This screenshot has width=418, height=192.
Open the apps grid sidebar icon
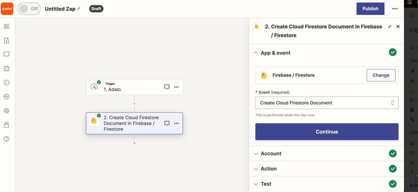[6, 26]
